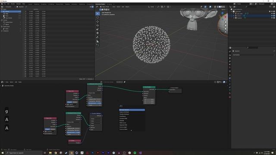Toggle As Instance checkbox in lower Object Info node
276x155 pixels.
[x=45, y=133]
